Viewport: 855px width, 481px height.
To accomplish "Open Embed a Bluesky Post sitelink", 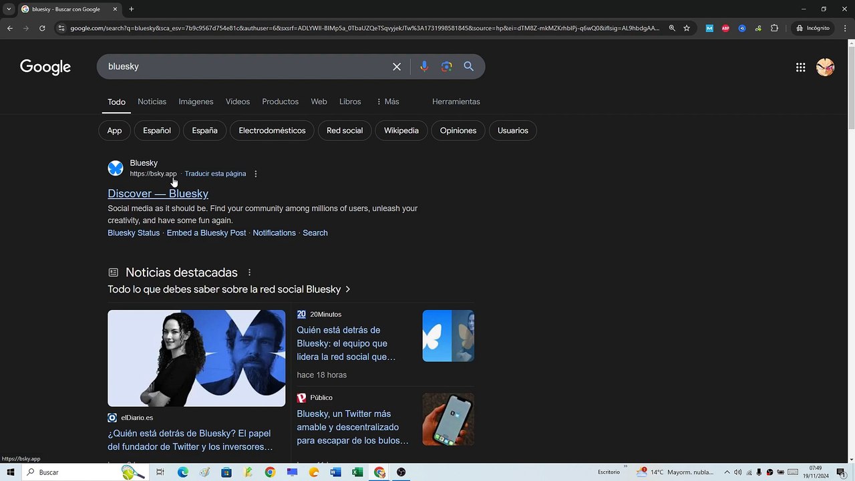I will pyautogui.click(x=206, y=233).
